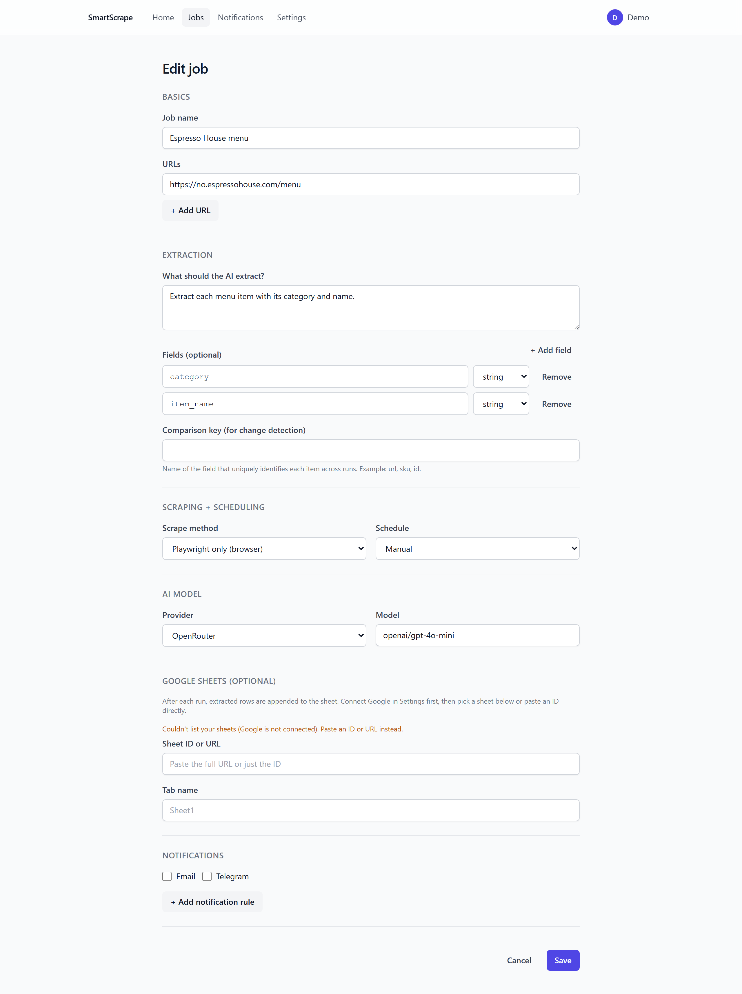
Task: Change the category field type dropdown
Action: (x=501, y=377)
